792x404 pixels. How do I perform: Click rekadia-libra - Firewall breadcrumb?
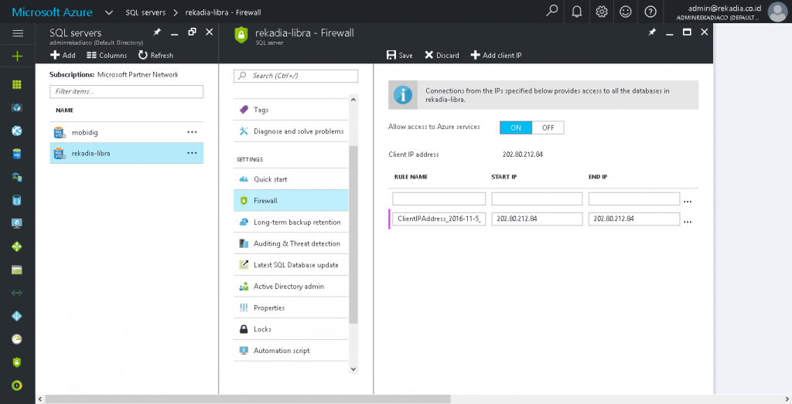pos(224,12)
